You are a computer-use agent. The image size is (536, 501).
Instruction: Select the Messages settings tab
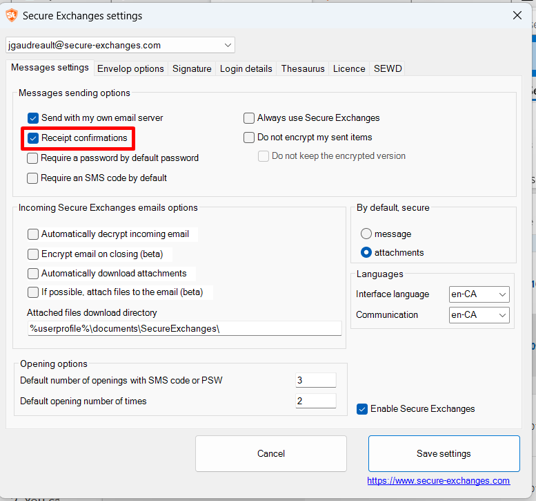point(50,68)
